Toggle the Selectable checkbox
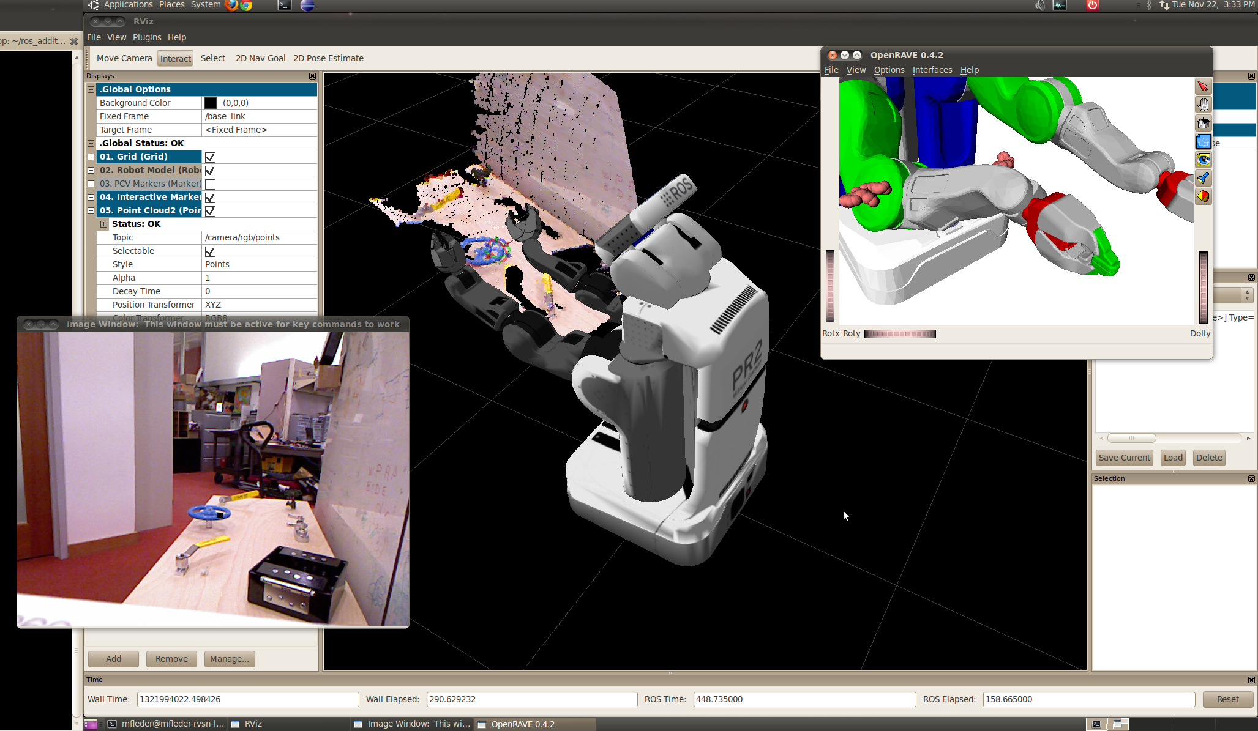 pos(210,251)
